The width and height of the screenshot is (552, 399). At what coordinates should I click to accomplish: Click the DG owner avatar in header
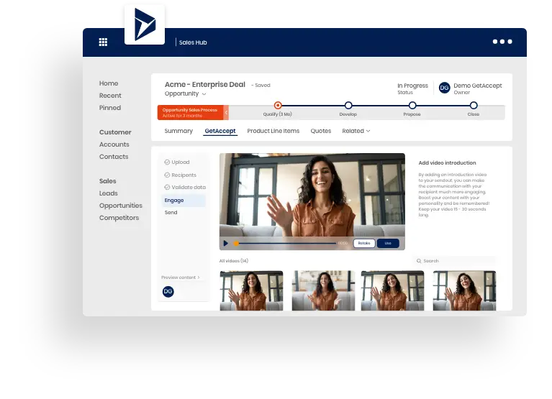click(444, 88)
